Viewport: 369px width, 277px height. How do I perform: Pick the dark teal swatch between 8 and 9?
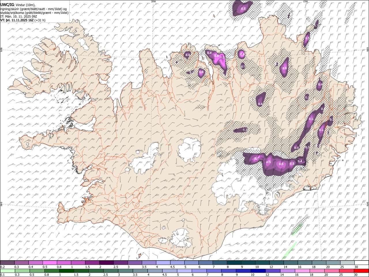234,263
